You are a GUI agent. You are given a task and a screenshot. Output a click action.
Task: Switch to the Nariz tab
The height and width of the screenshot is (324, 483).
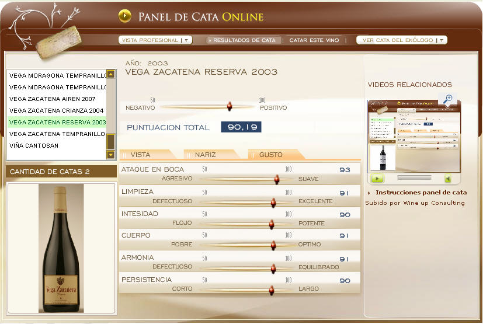210,155
